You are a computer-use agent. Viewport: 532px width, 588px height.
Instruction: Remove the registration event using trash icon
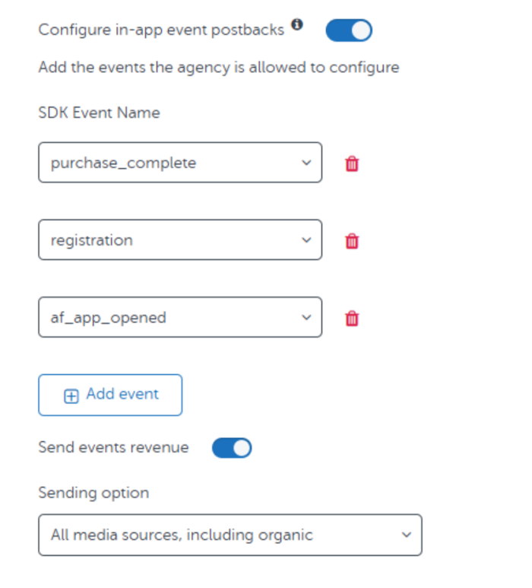pos(352,240)
